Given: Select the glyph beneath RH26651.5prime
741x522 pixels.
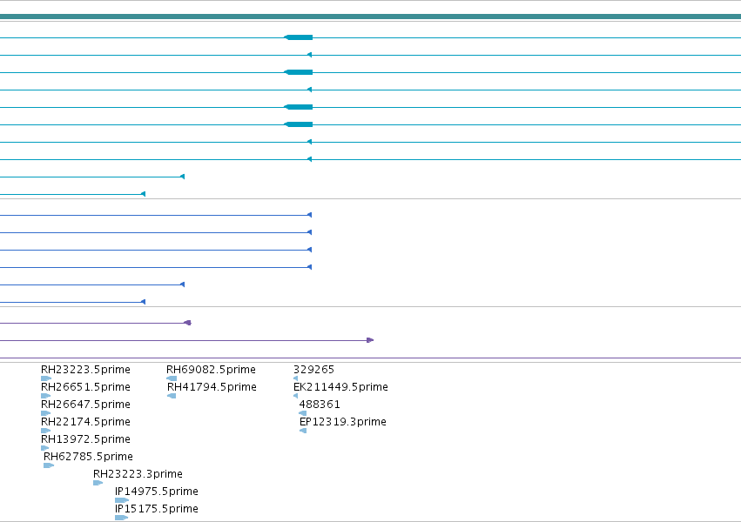Looking at the screenshot, I should 46,396.
